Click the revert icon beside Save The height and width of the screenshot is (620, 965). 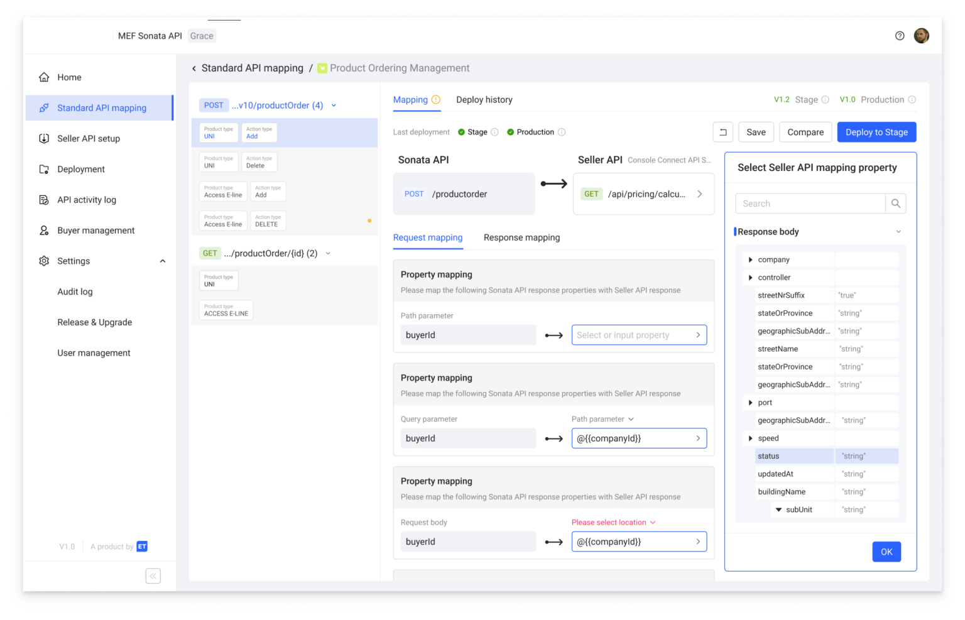(x=722, y=132)
